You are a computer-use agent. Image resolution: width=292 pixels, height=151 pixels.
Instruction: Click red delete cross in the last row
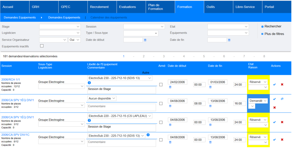click(x=282, y=140)
